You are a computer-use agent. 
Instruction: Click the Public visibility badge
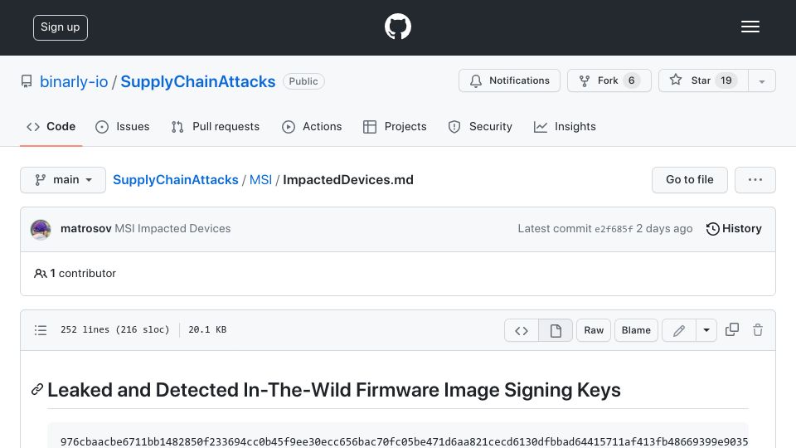303,81
